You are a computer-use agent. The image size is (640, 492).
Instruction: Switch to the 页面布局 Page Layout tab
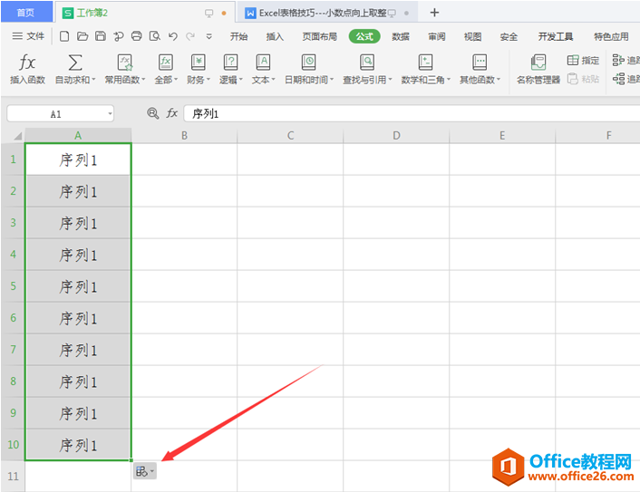[320, 37]
